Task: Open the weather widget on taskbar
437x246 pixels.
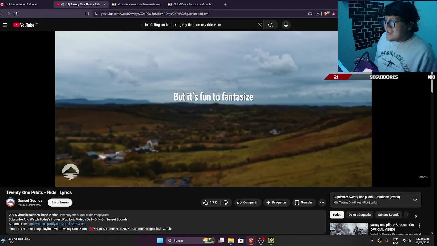Action: (x=16, y=241)
